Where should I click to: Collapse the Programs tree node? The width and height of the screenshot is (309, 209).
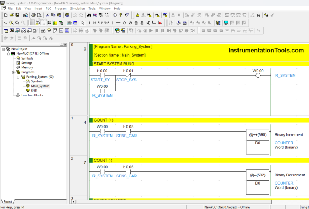click(13, 72)
